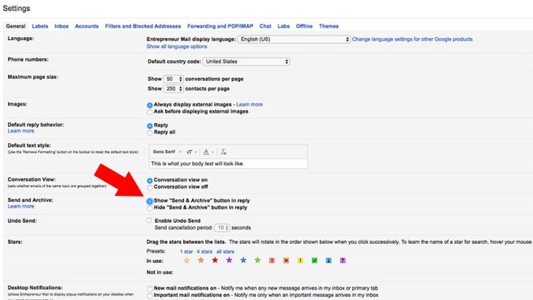Go to the Accounts tab
The width and height of the screenshot is (533, 300).
(x=87, y=26)
